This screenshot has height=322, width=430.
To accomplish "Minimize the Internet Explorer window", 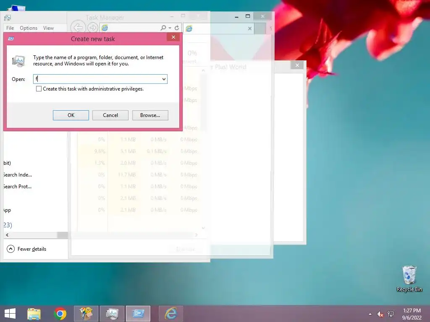I will tap(236, 17).
